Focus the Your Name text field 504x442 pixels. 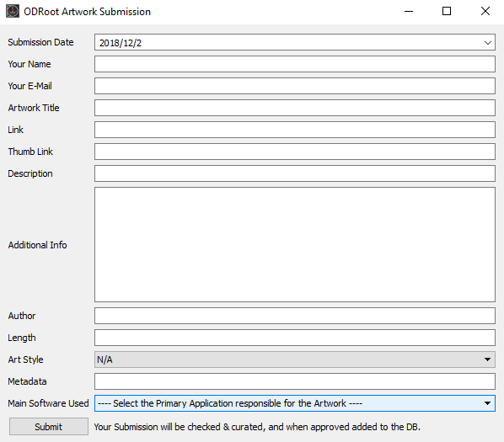pos(295,64)
